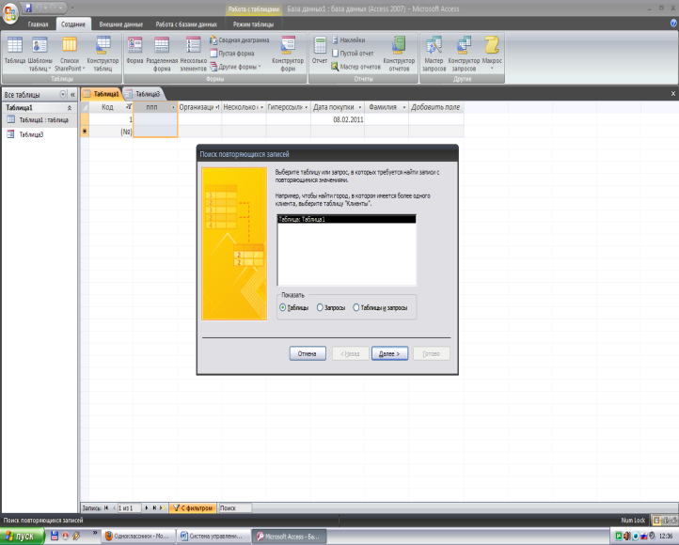This screenshot has height=545, width=679.
Task: Click Добавить поле column header
Action: point(435,107)
